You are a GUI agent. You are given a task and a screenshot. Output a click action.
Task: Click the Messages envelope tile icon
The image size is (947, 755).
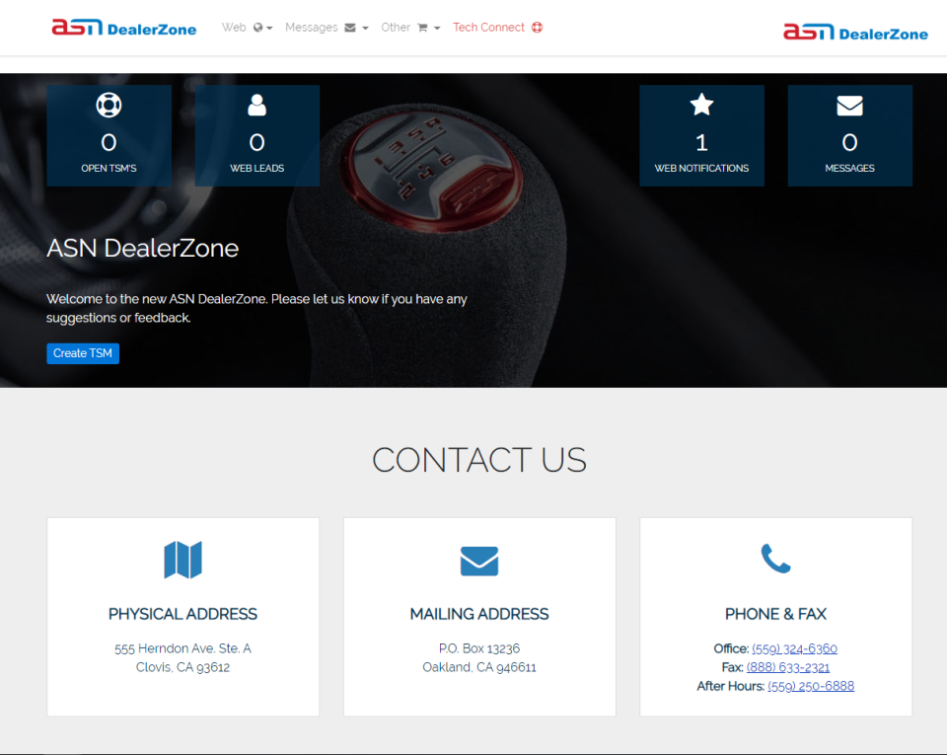[x=849, y=105]
